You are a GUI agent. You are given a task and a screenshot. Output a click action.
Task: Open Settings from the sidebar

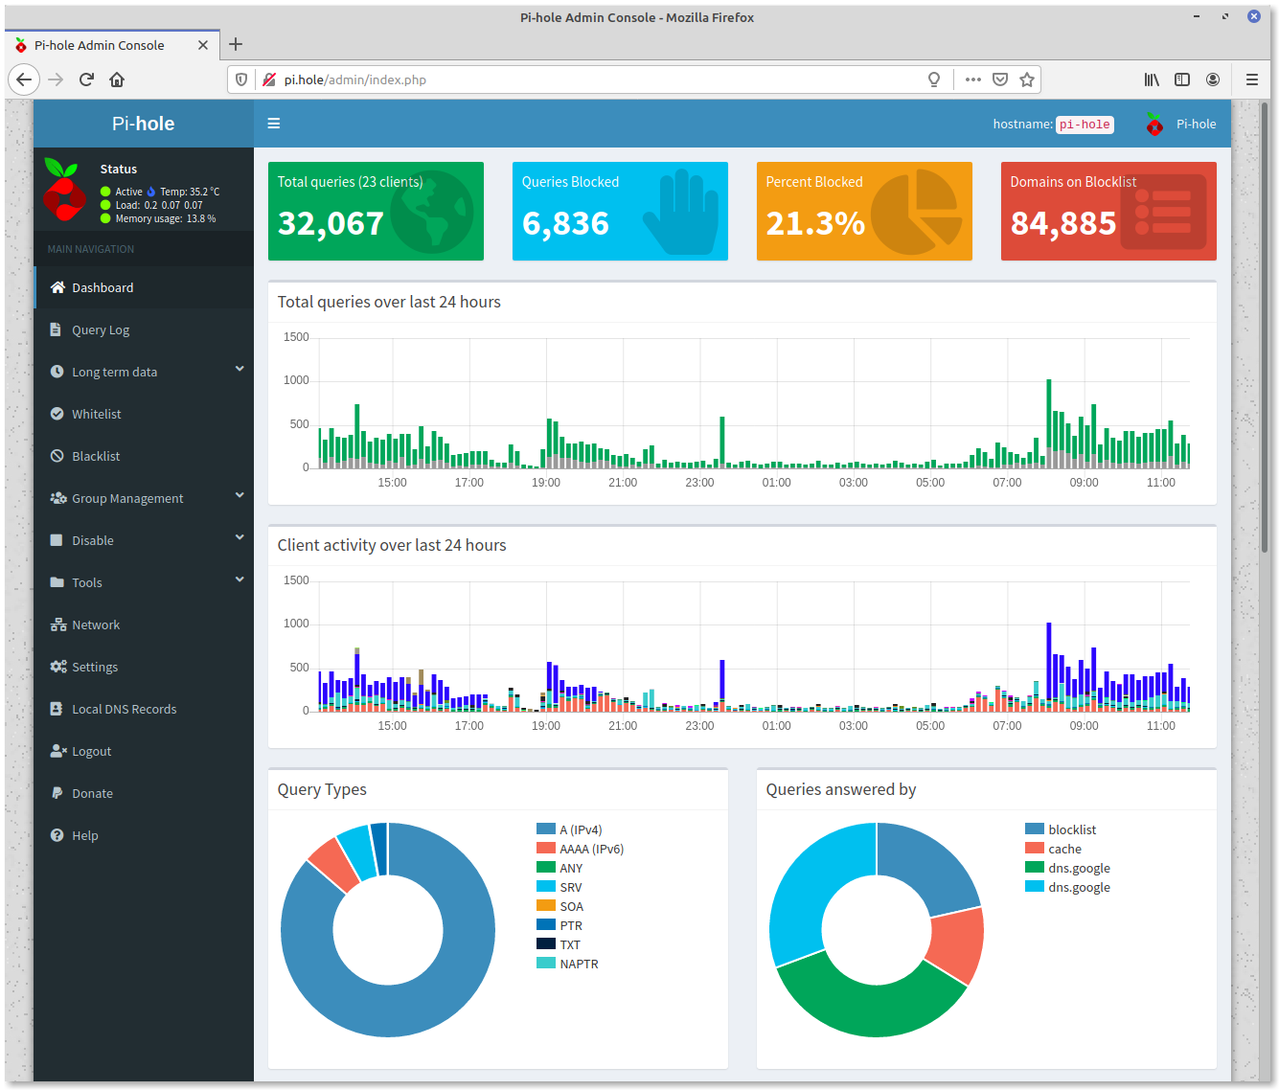[x=95, y=667]
